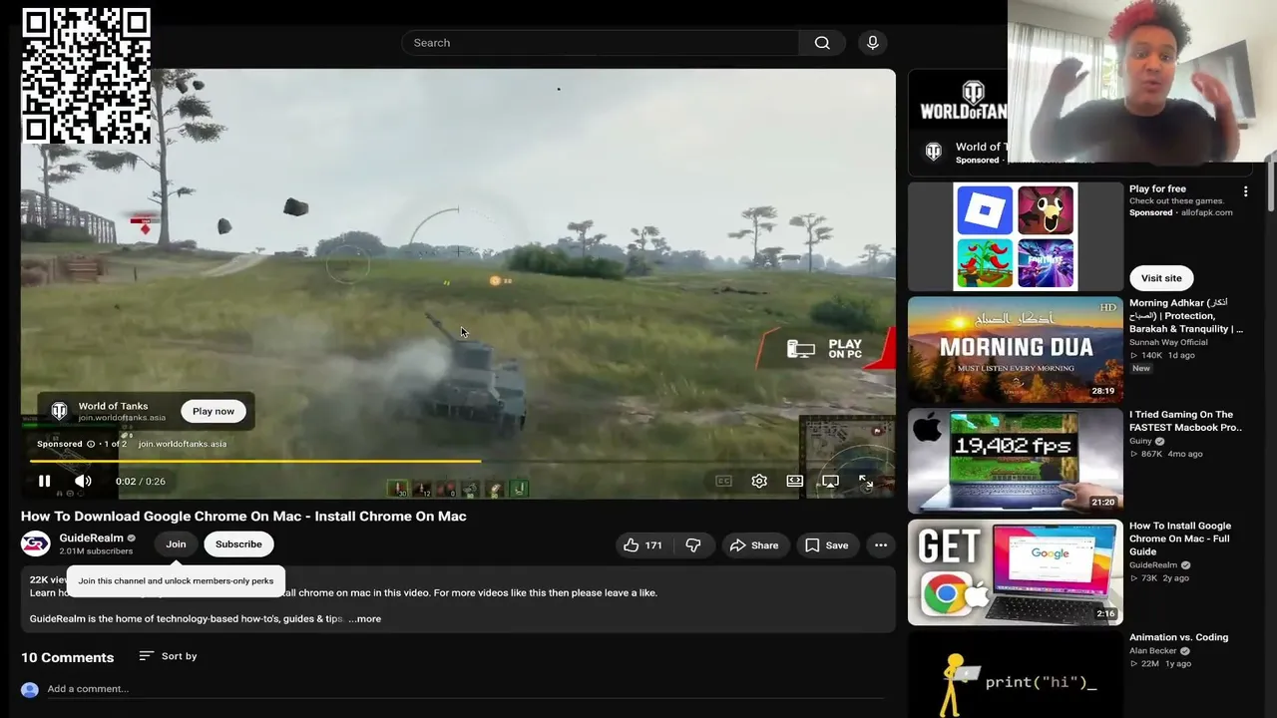1277x718 pixels.
Task: Save the video to a playlist
Action: 826,544
